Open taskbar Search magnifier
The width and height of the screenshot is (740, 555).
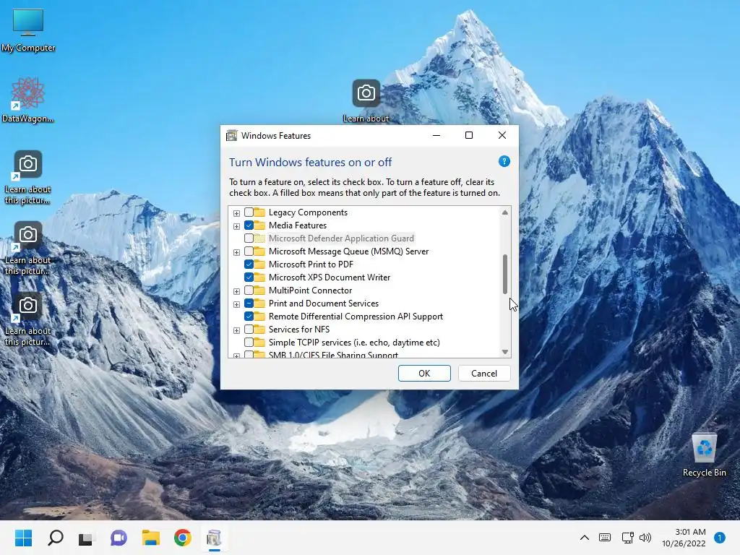click(x=55, y=538)
